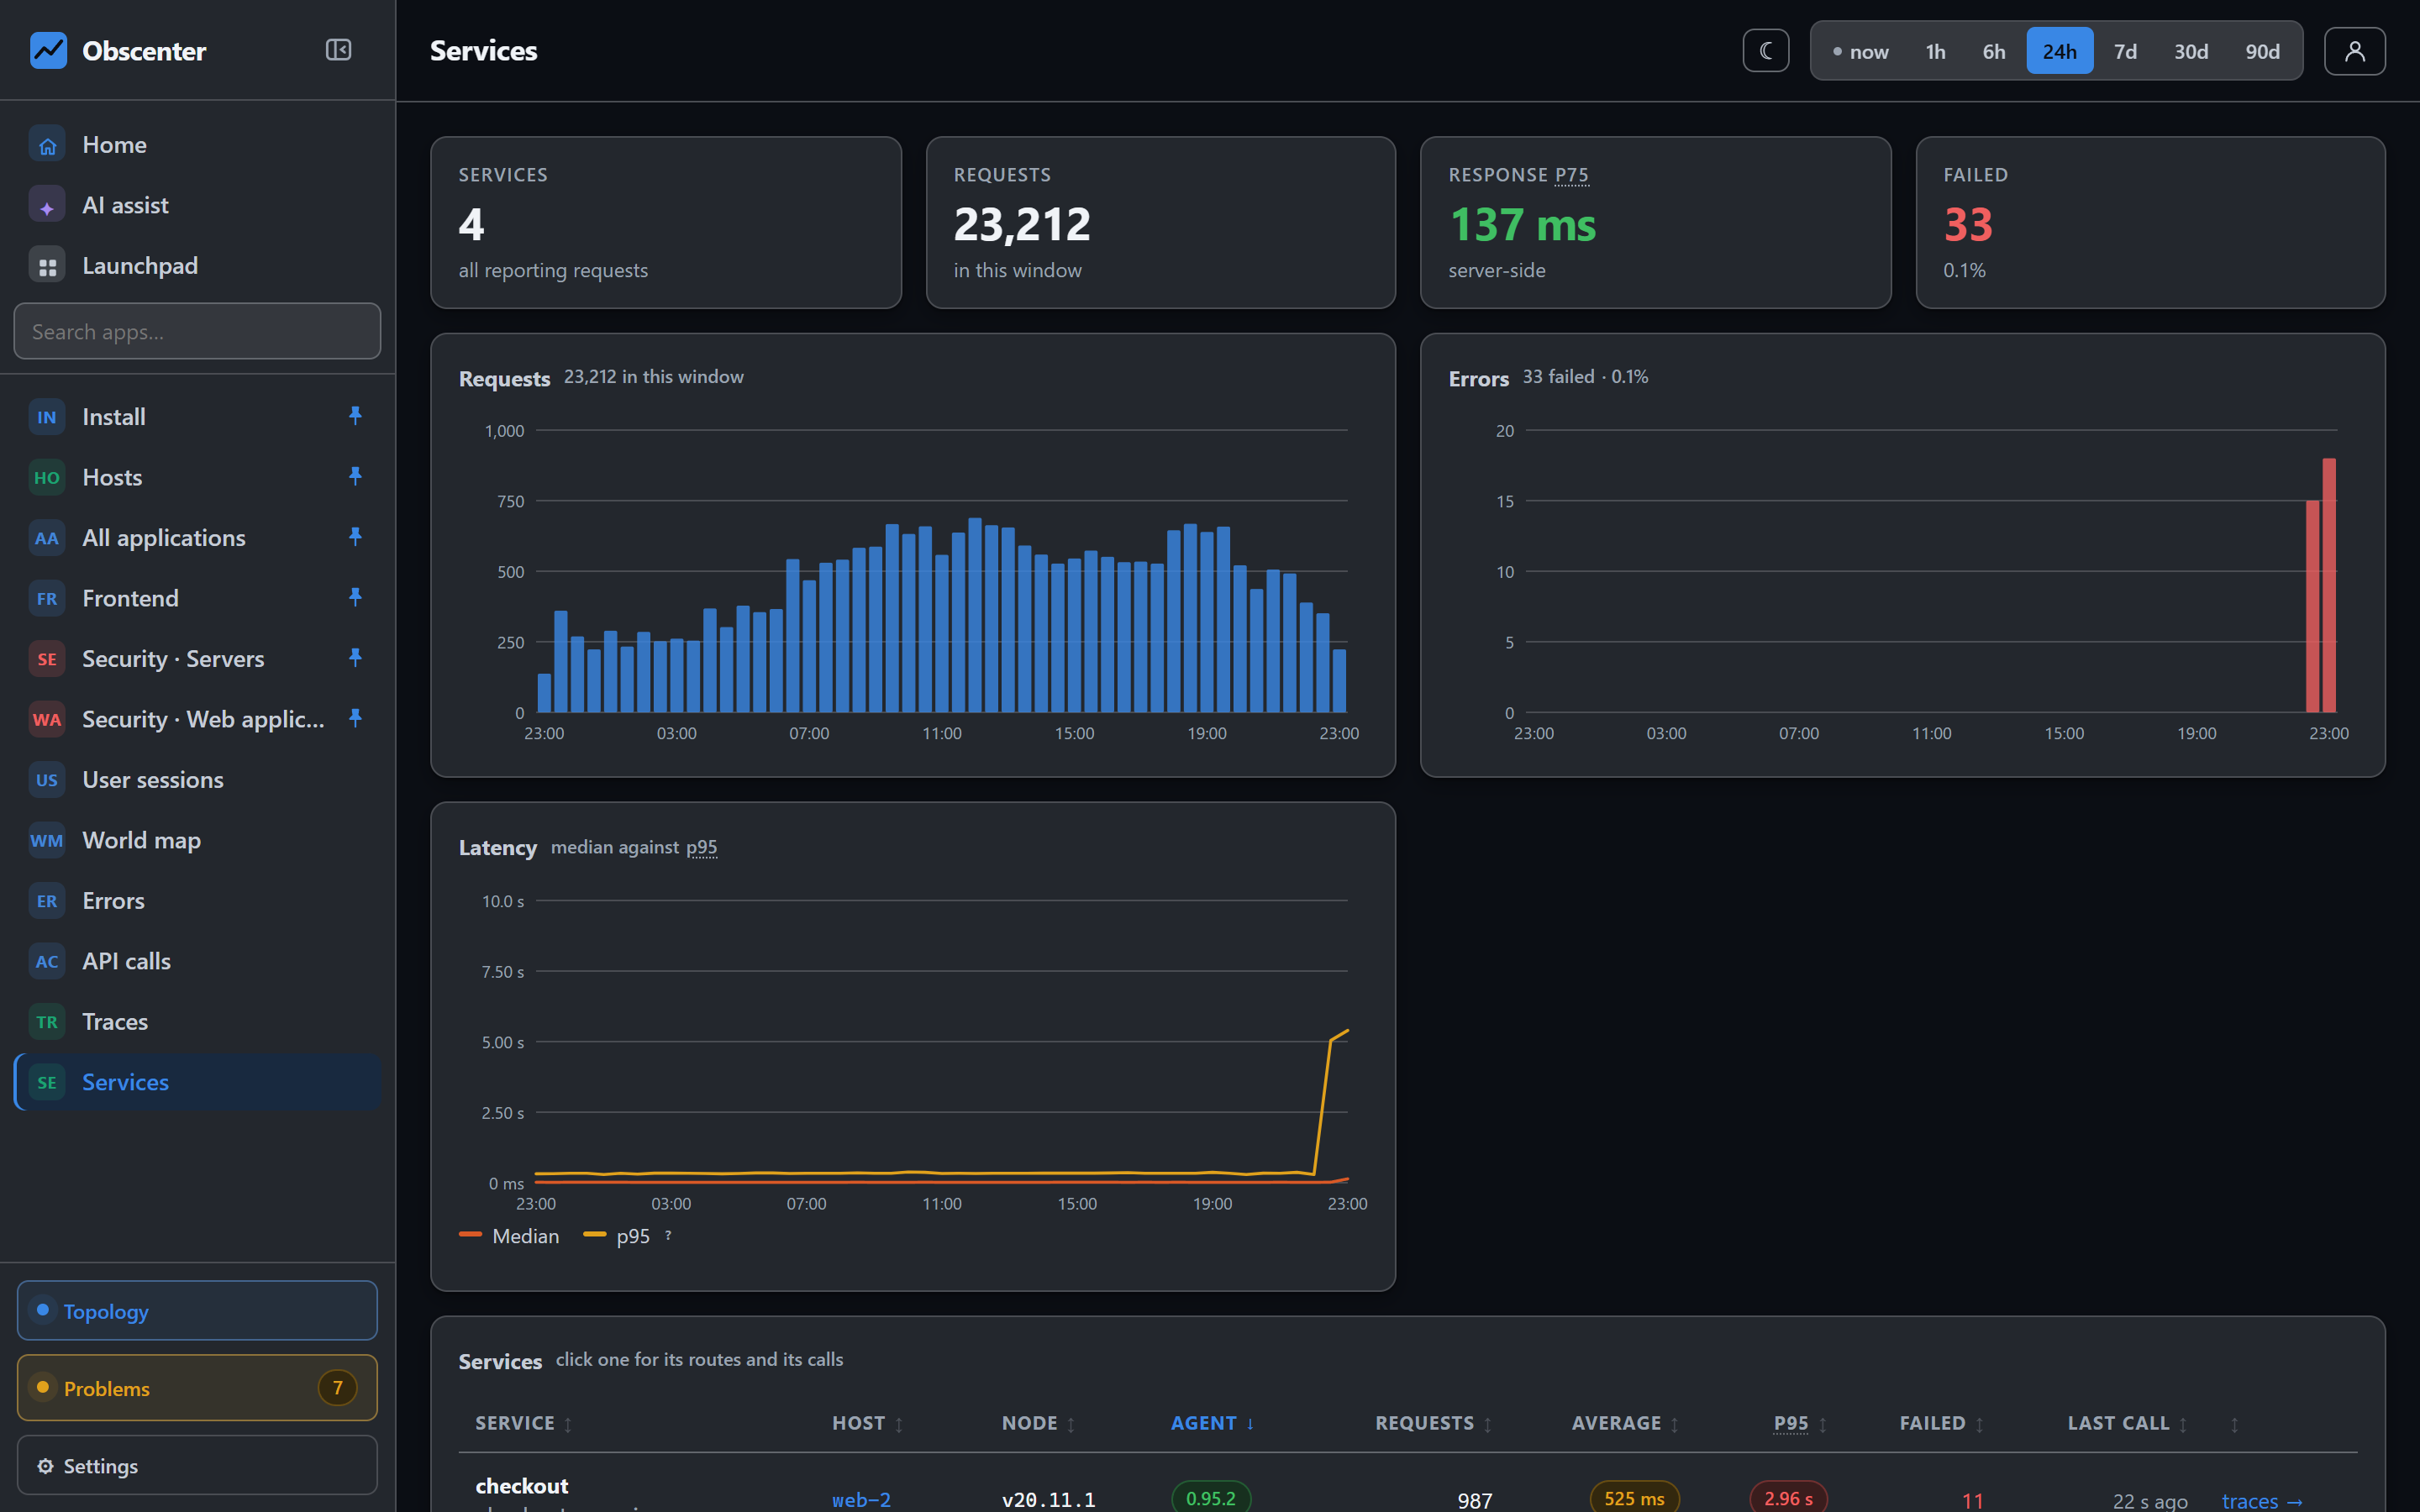
Task: Sort table by Average column
Action: [x=1625, y=1423]
